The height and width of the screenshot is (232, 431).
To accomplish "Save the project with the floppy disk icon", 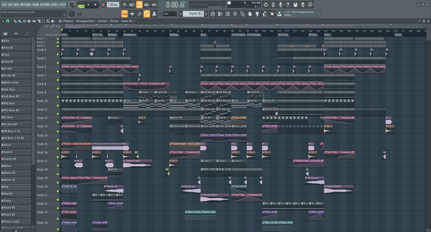I will (x=296, y=4).
